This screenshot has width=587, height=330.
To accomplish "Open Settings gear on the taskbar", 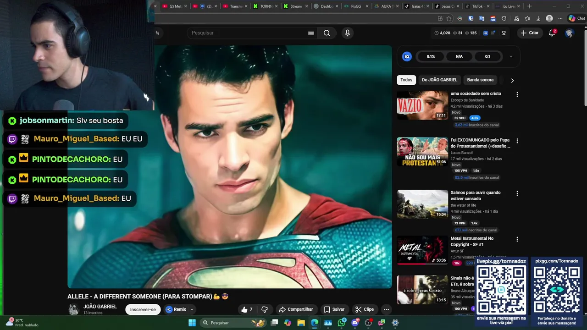I will [x=395, y=323].
